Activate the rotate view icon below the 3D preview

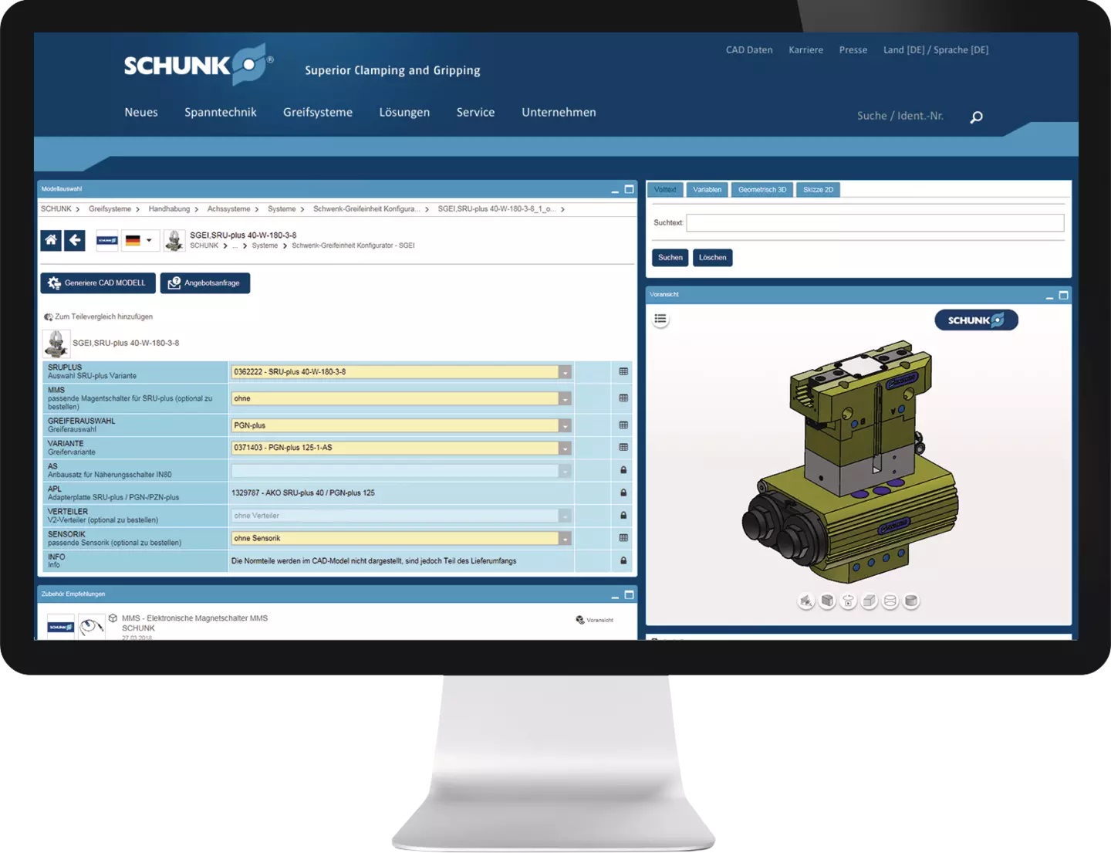(x=847, y=601)
